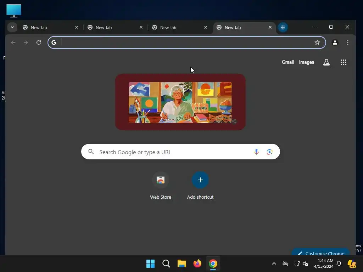363x272 pixels.
Task: Switch to the third New Tab
Action: (x=180, y=28)
